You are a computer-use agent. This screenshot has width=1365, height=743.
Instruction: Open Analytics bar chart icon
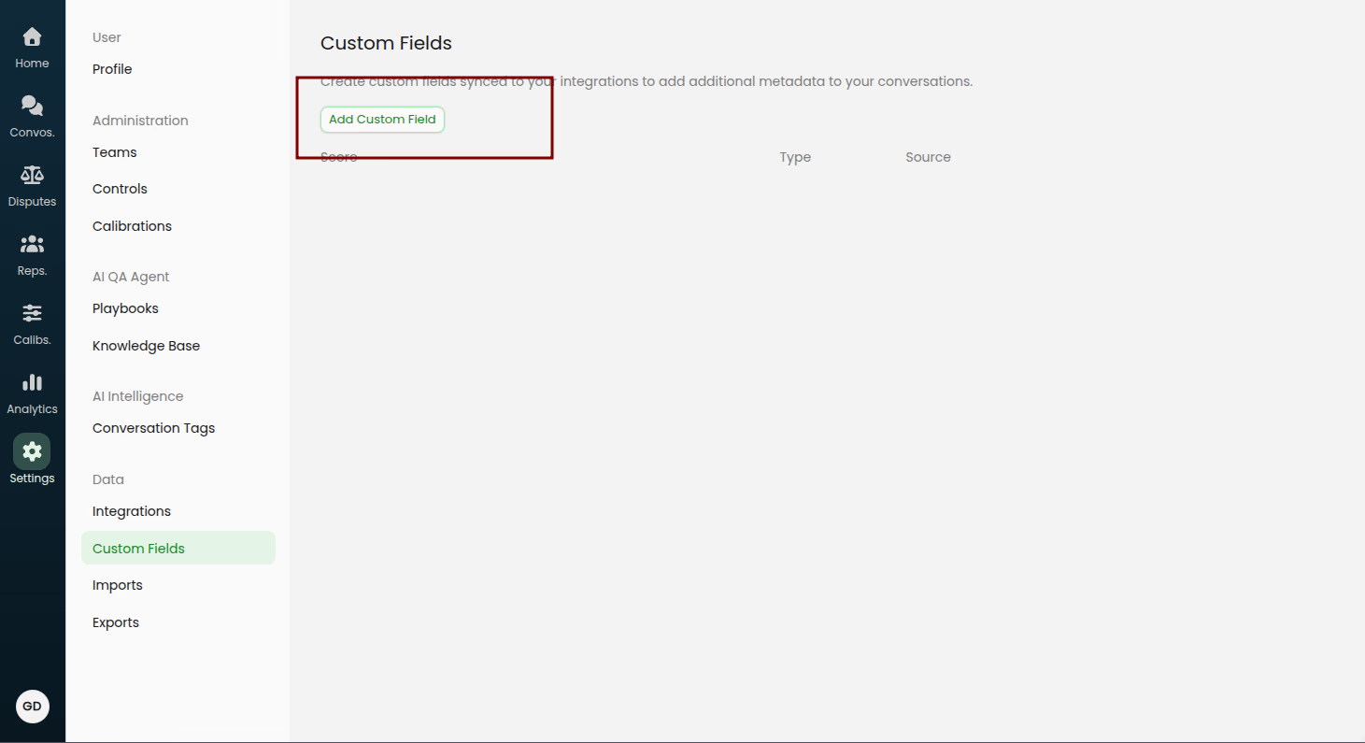coord(32,383)
